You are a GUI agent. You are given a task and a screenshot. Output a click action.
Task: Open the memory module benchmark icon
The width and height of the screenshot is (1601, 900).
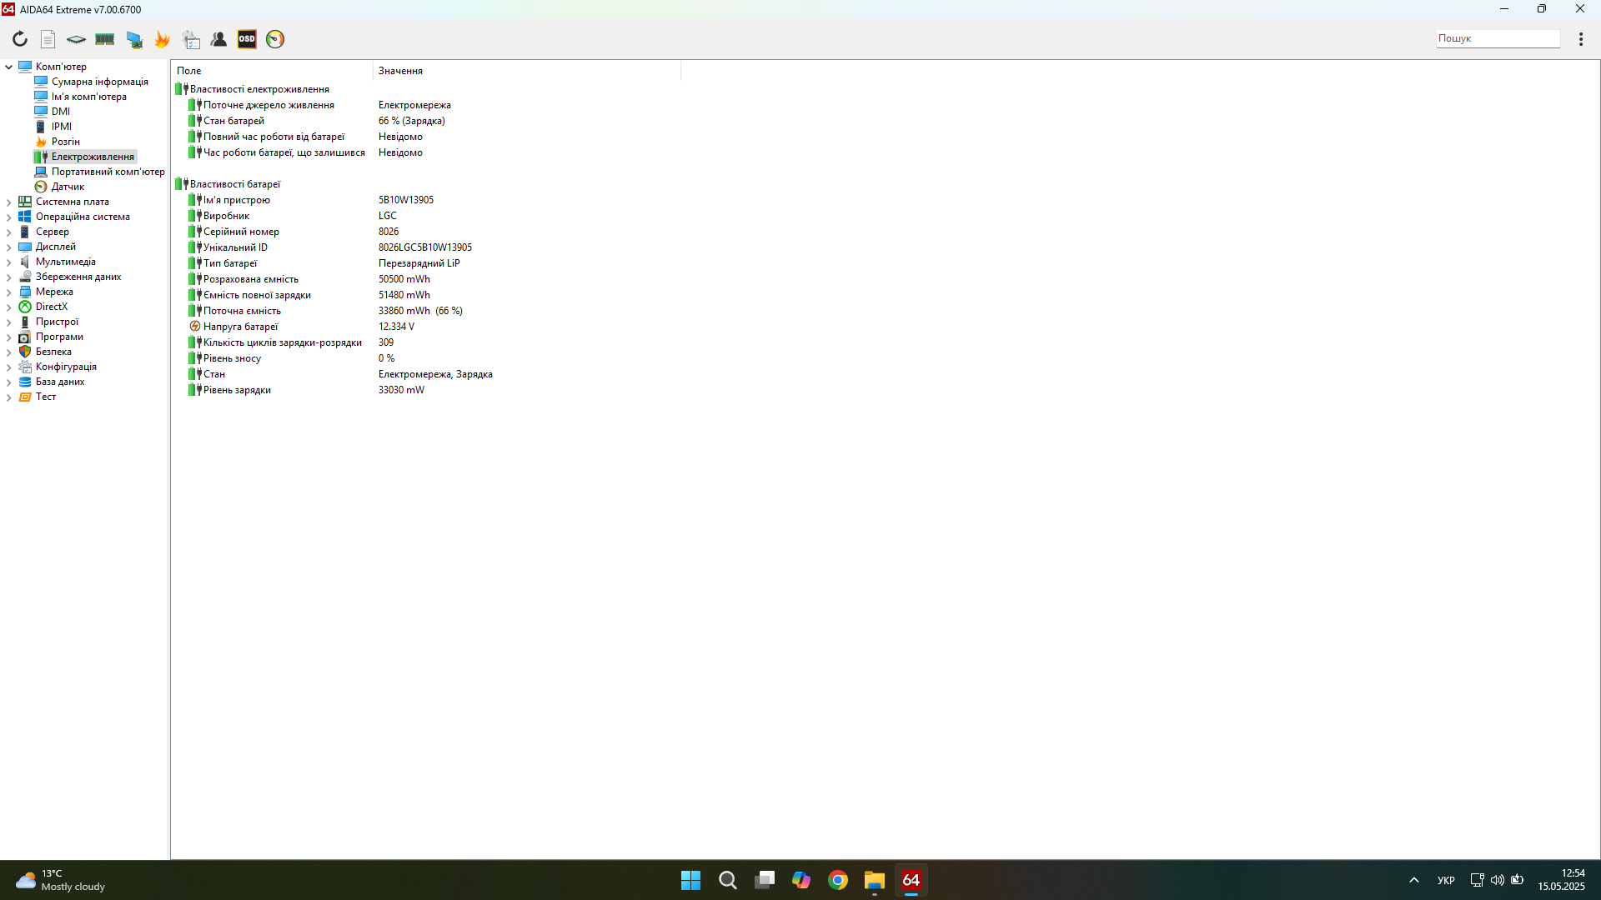(x=104, y=39)
